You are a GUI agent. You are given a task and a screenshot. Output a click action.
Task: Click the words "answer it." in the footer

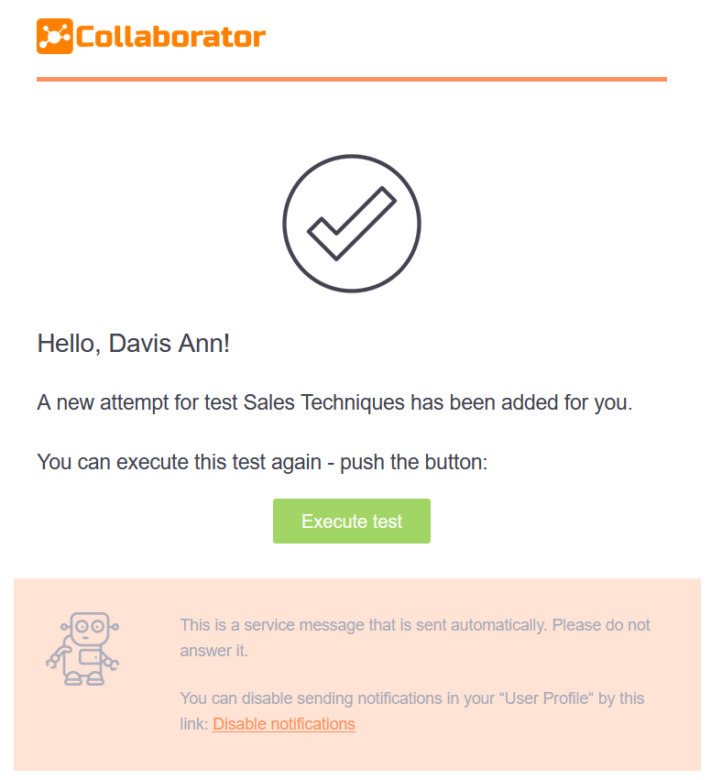point(214,652)
